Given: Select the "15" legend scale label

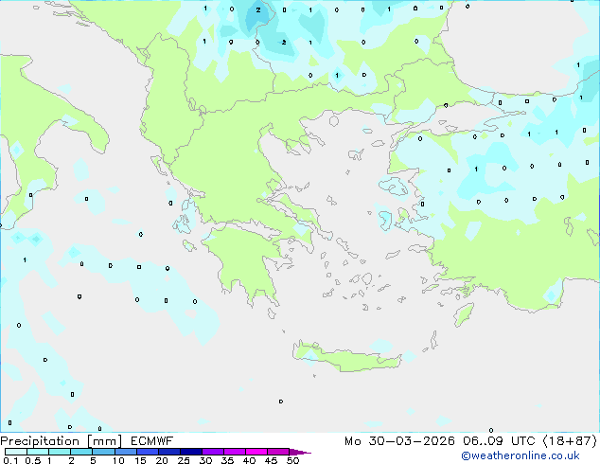Looking at the screenshot, I should coord(140,460).
